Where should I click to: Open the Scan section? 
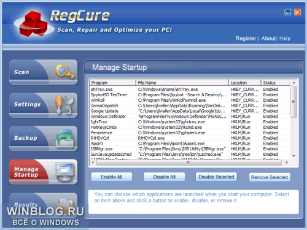click(x=44, y=72)
